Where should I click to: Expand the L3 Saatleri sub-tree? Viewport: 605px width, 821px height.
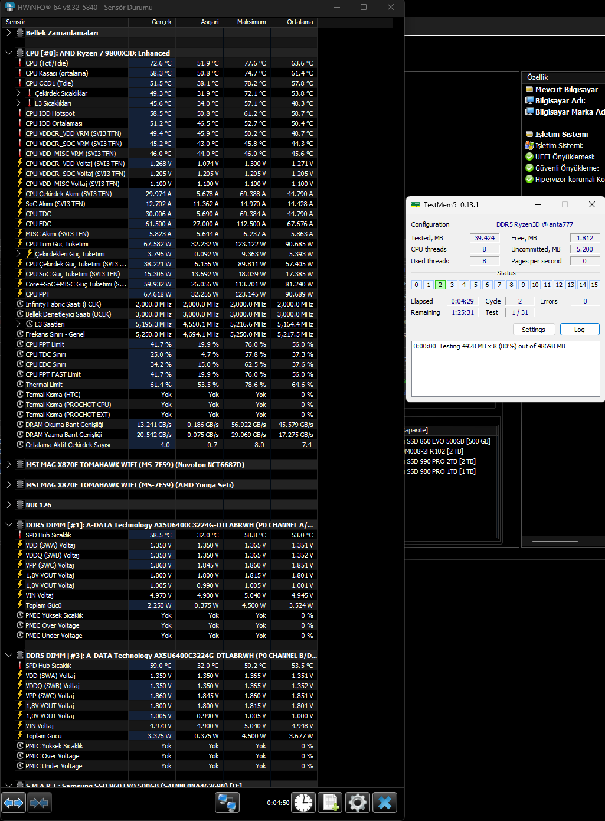click(x=18, y=324)
